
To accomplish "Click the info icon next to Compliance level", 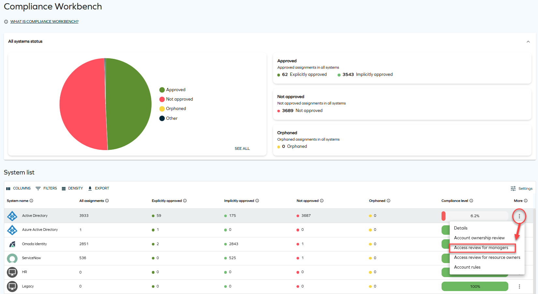I will coord(471,201).
